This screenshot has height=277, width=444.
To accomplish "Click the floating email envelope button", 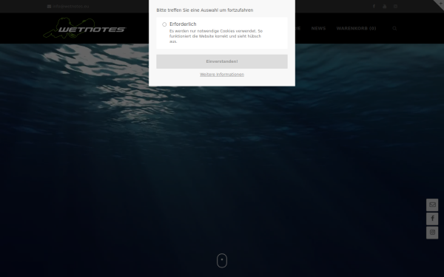I will pyautogui.click(x=432, y=205).
